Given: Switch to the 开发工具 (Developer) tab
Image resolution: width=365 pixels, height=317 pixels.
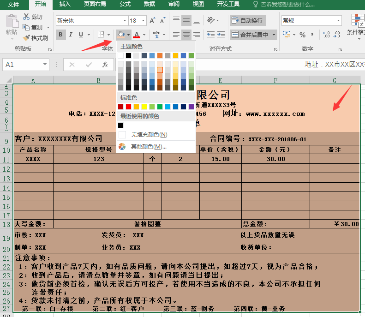Looking at the screenshot, I should pos(228,4).
